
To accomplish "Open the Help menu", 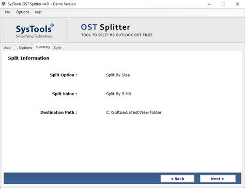I will [x=38, y=12].
